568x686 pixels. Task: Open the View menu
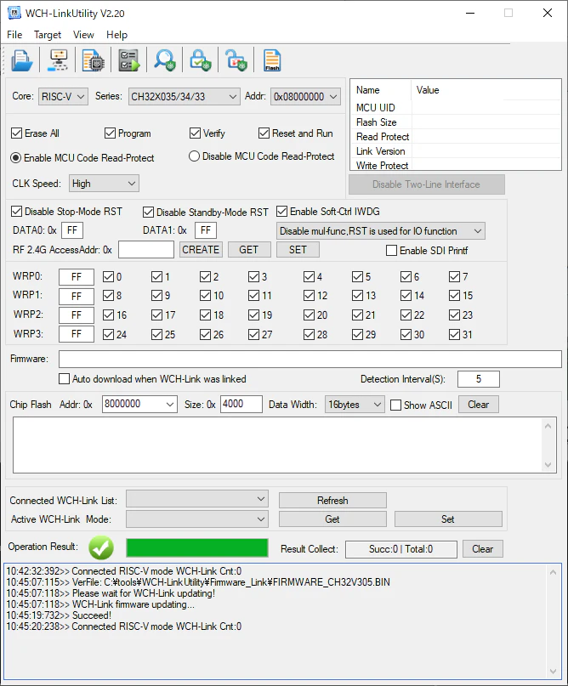[x=83, y=35]
